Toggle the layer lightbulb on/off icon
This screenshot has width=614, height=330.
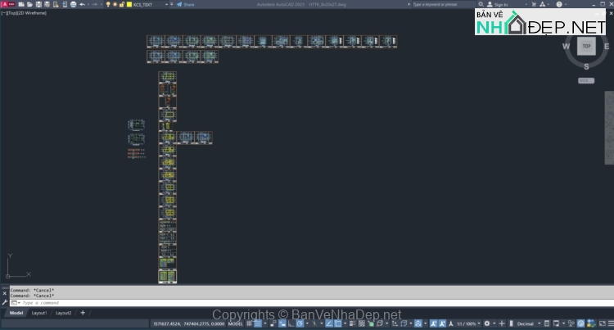coord(107,4)
